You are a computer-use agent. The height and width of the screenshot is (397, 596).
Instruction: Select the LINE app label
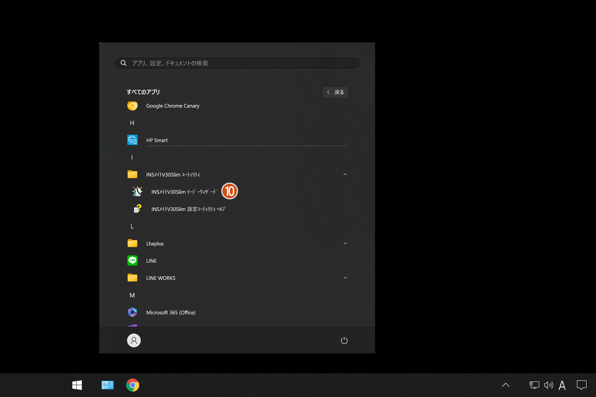coord(151,261)
